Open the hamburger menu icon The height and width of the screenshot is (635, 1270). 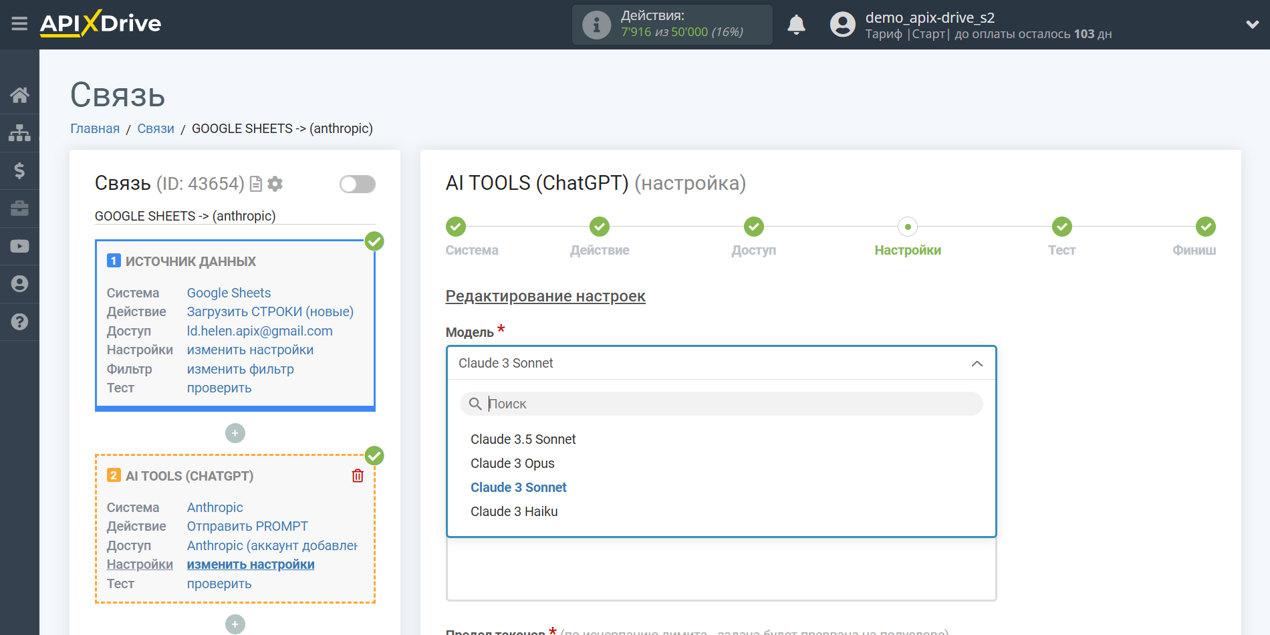coord(19,24)
